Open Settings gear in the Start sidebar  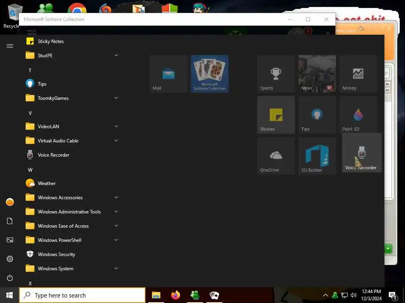(10, 259)
